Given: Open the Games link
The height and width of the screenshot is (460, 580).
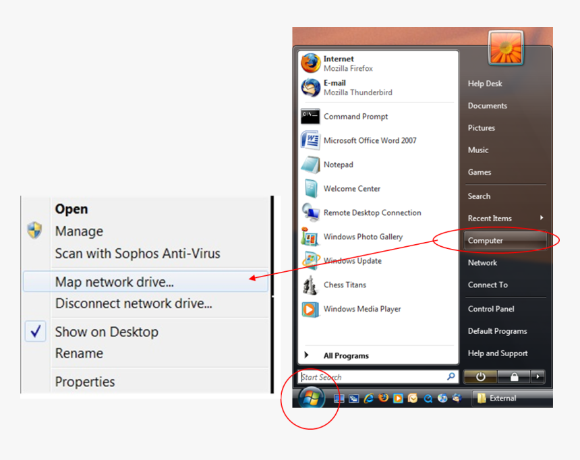Looking at the screenshot, I should [480, 173].
